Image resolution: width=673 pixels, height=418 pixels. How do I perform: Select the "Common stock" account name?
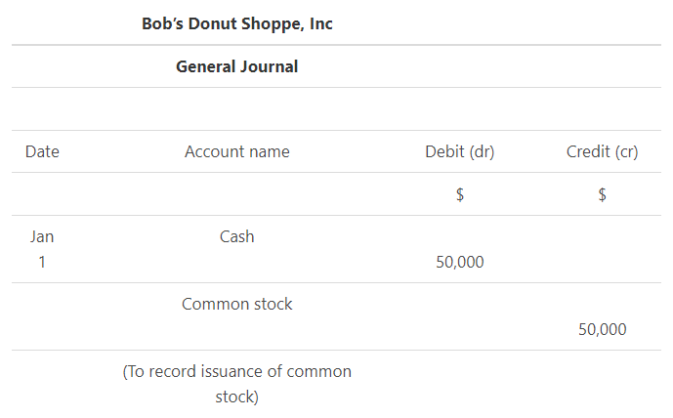pyautogui.click(x=237, y=304)
